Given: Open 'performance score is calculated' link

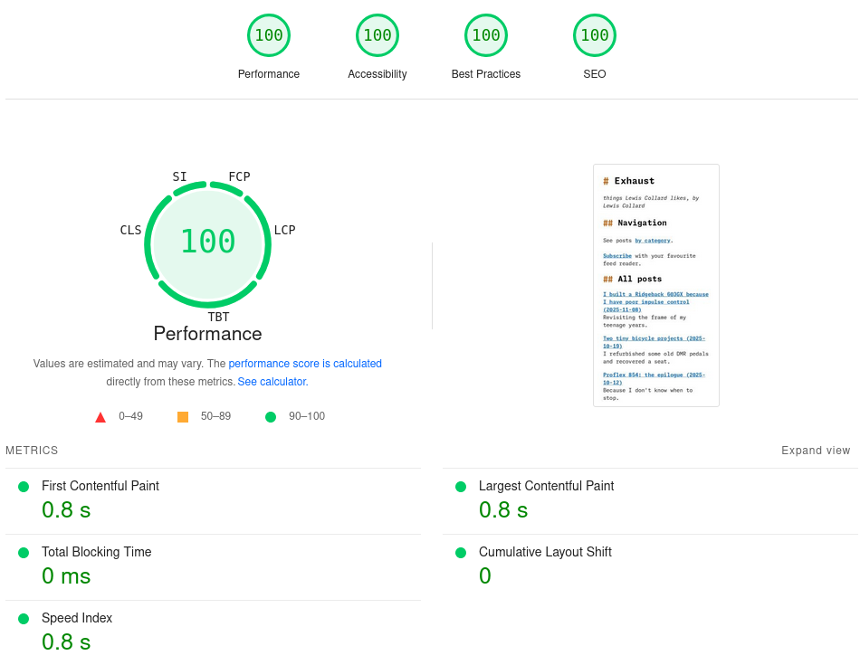Looking at the screenshot, I should tap(305, 364).
